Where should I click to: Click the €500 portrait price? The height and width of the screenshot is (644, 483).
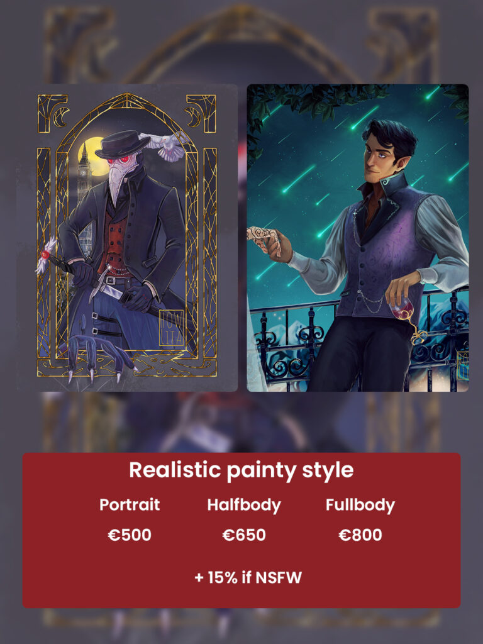click(x=130, y=535)
